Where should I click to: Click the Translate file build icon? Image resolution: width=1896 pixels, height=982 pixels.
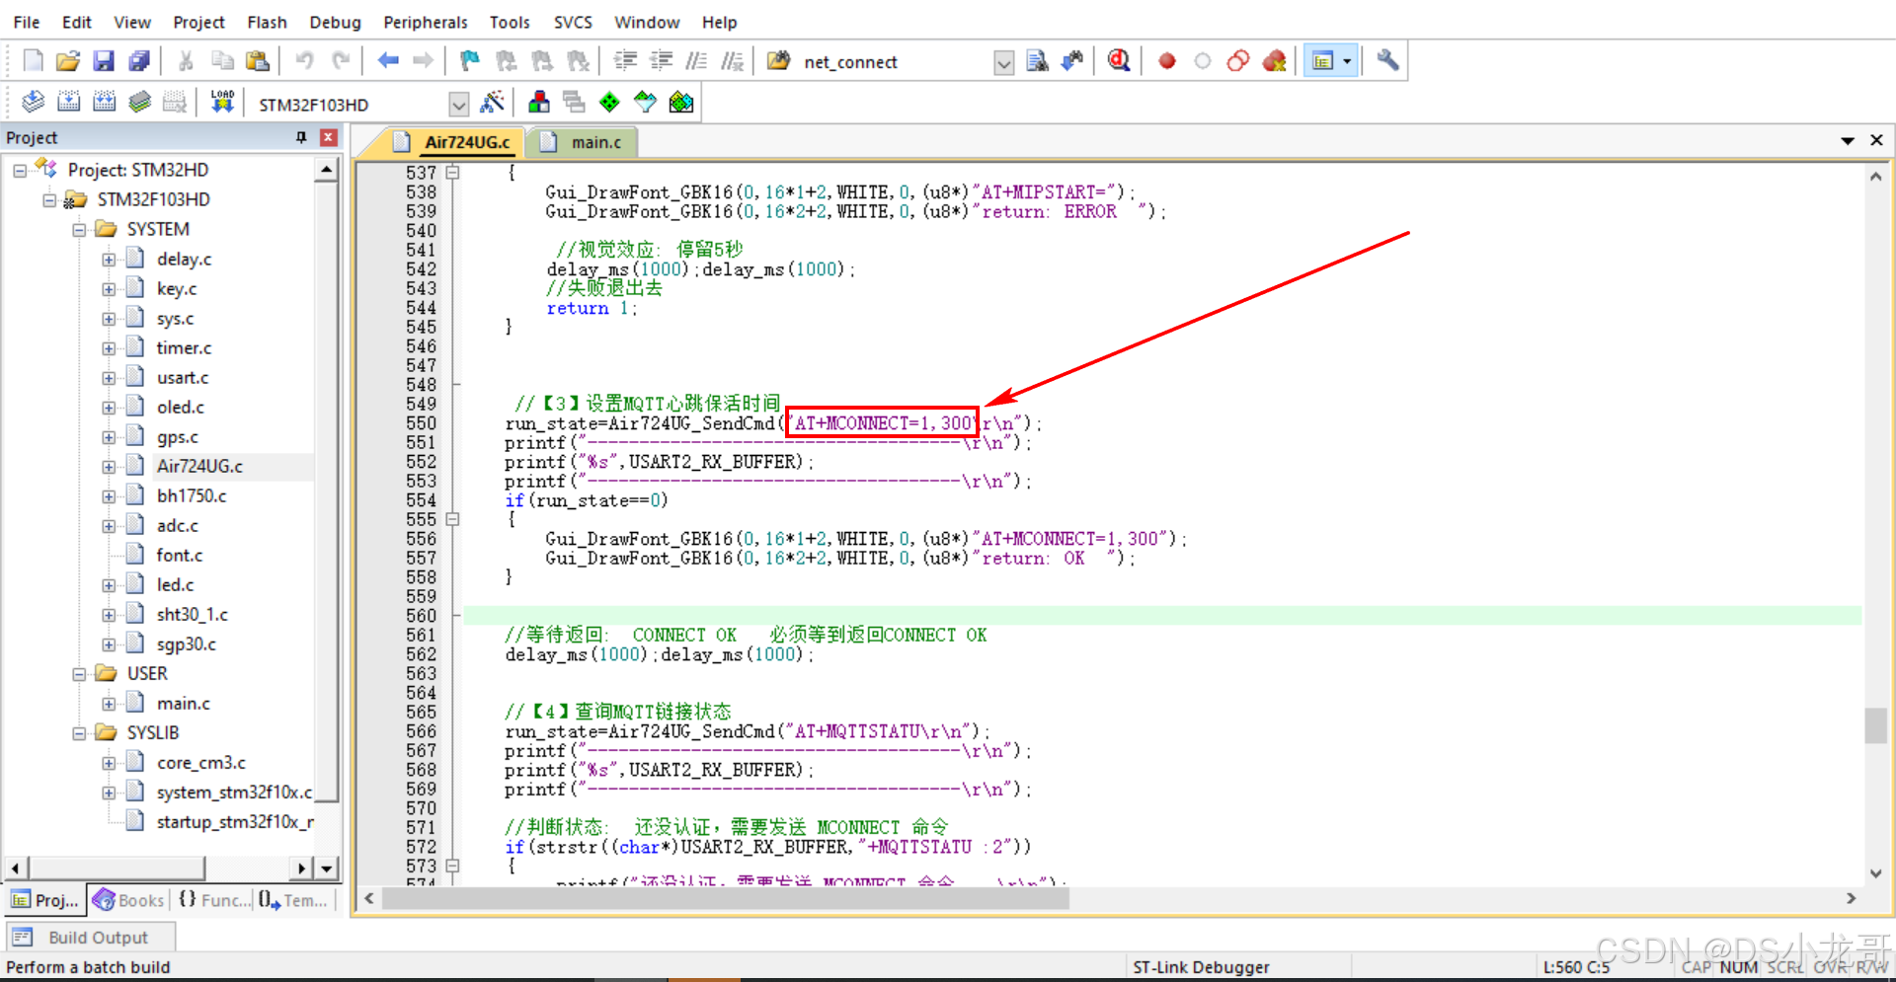point(33,102)
